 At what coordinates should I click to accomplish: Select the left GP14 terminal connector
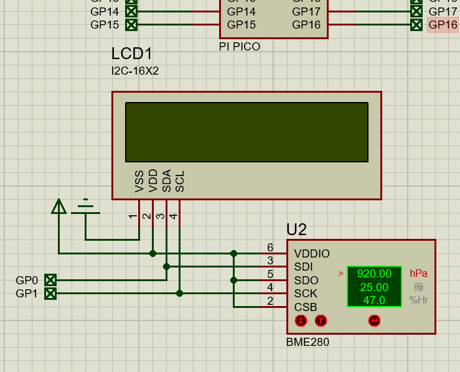point(131,11)
